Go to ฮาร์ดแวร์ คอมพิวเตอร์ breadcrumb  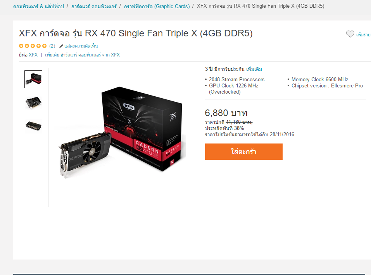click(x=94, y=6)
